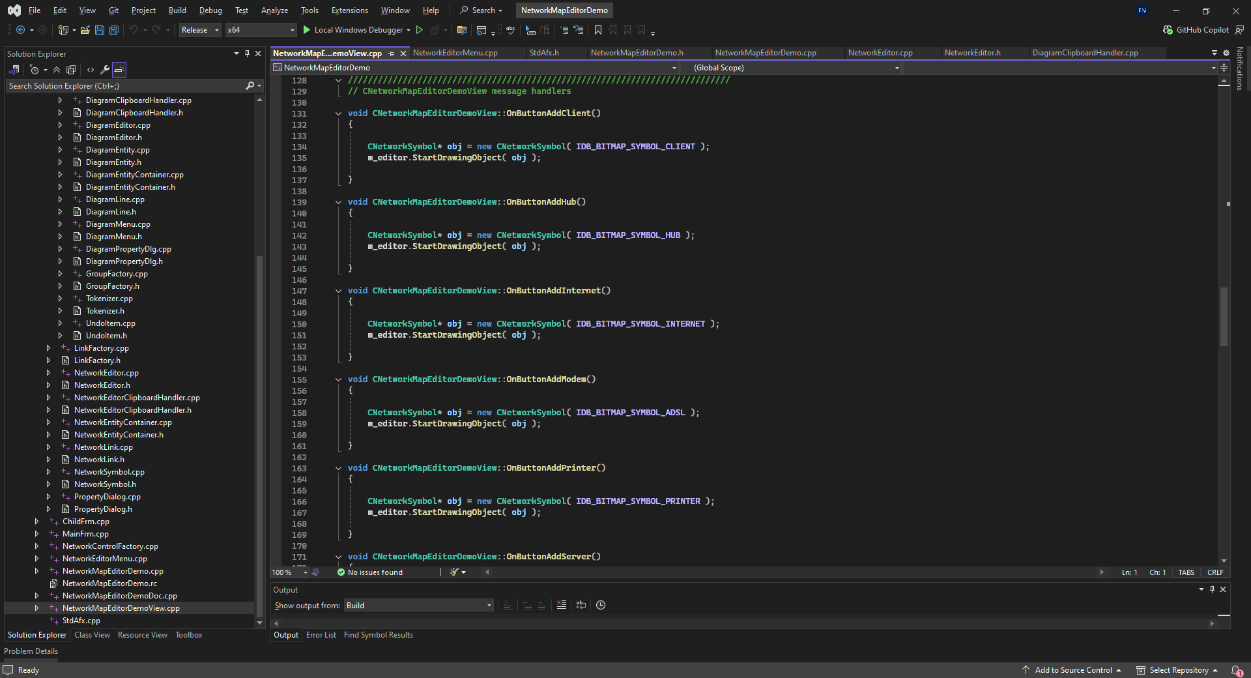Toggle word wrap in Output panel

click(581, 605)
